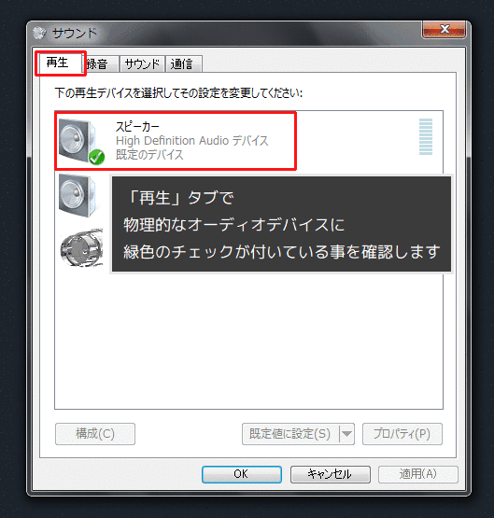Viewport: 494px width, 518px height.
Task: Click the 既定値に設定(S) button
Action: coord(290,434)
